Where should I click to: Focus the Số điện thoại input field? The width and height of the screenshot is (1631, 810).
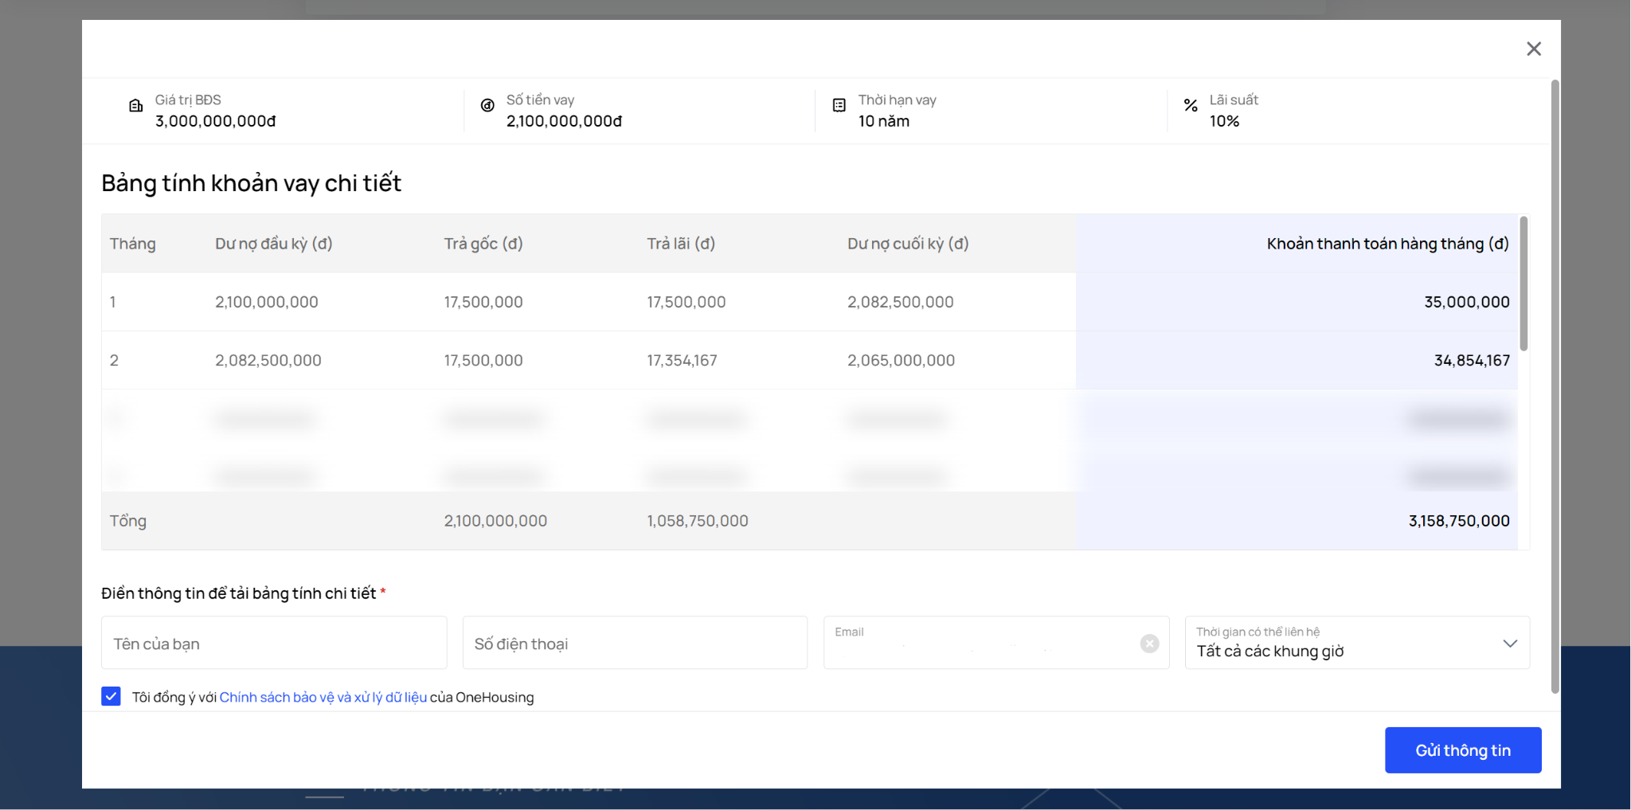click(635, 643)
